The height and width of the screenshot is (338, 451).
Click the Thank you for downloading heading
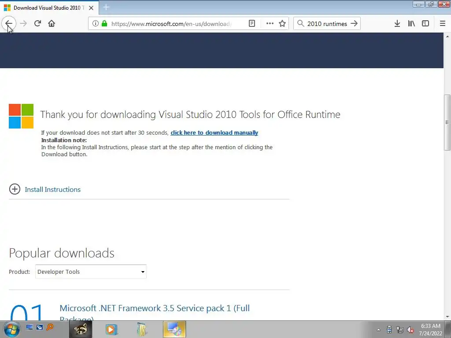pyautogui.click(x=190, y=114)
